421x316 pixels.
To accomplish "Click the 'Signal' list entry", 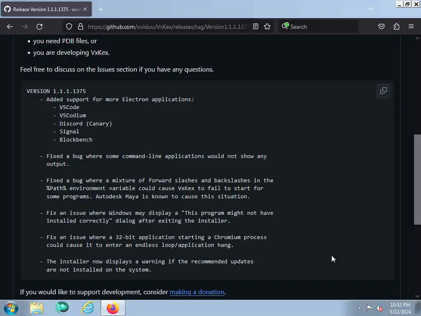I will pos(69,131).
